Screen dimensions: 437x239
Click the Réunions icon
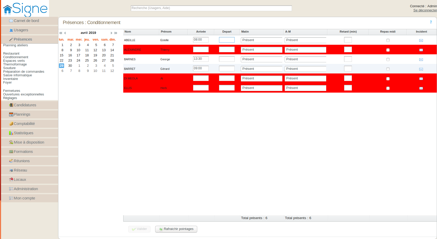[x=11, y=161]
